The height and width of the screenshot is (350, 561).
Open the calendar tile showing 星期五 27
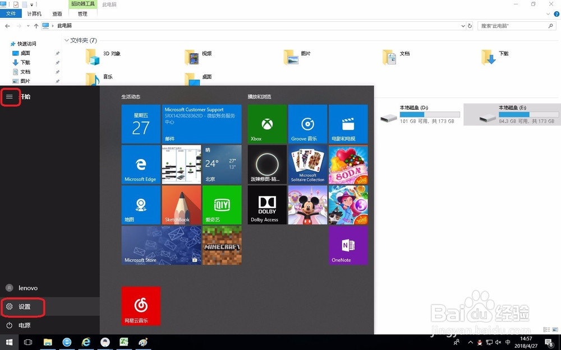[141, 124]
